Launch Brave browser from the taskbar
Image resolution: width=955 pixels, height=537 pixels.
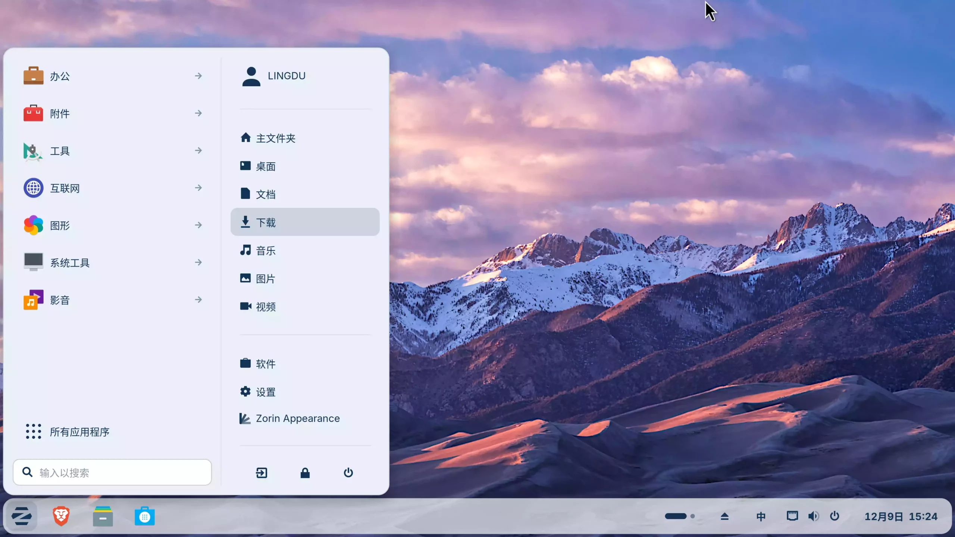tap(61, 516)
